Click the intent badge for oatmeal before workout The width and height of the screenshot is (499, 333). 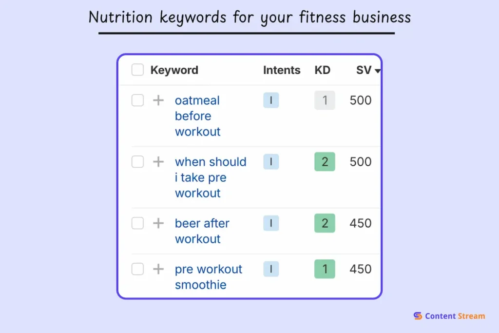(271, 100)
